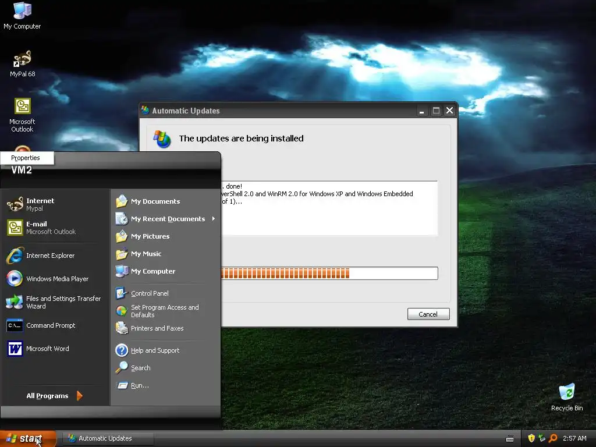
Task: Open My Documents from Start menu
Action: click(165, 201)
